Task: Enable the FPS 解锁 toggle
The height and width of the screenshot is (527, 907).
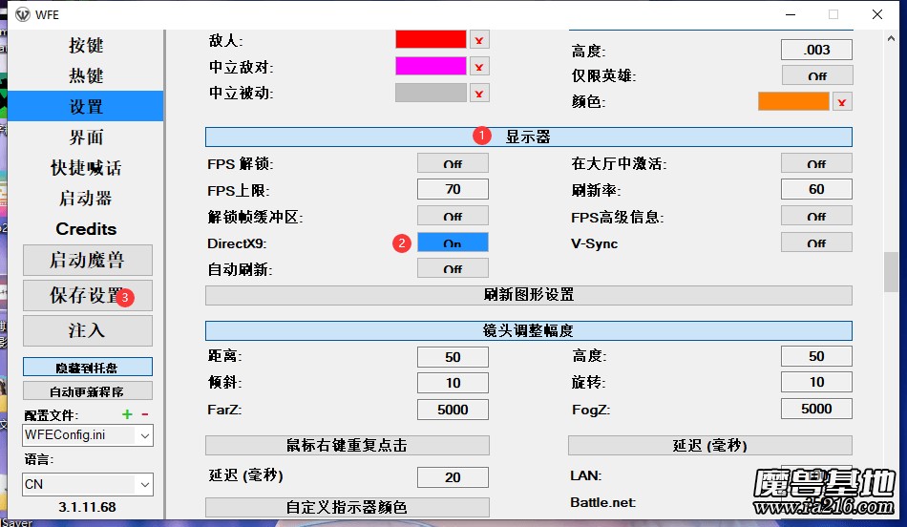Action: 453,163
